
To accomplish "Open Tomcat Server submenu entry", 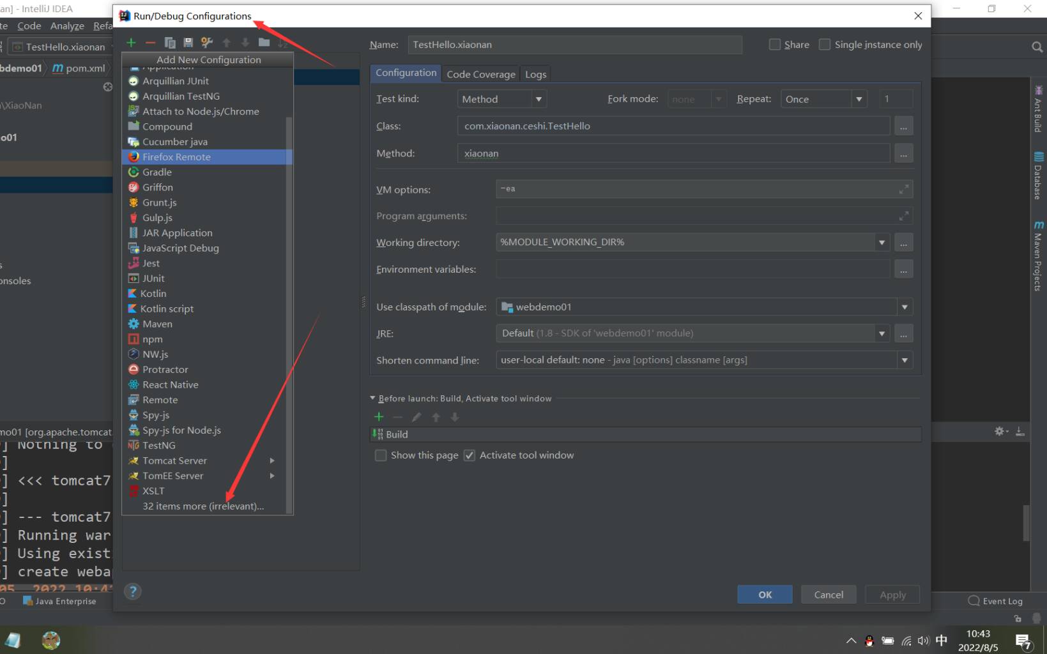I will (207, 460).
